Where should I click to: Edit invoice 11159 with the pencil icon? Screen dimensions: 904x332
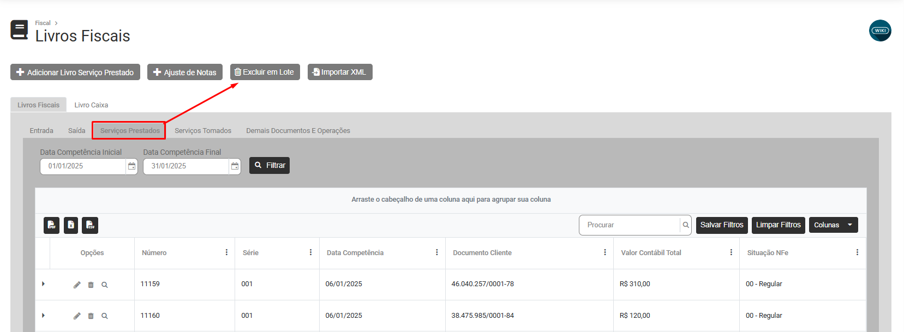[x=77, y=285]
